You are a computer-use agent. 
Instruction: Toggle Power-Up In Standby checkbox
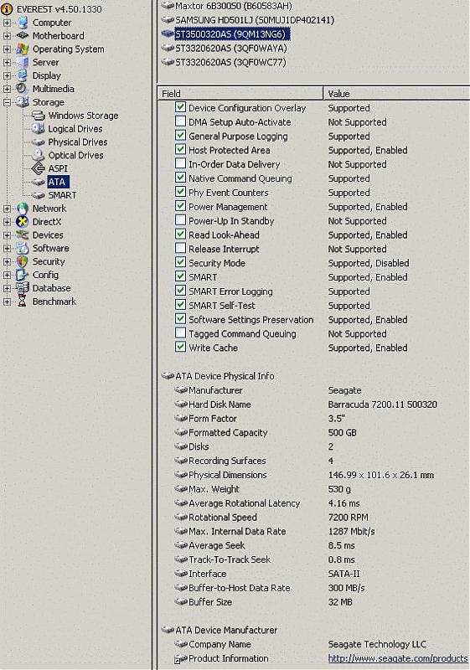click(180, 220)
